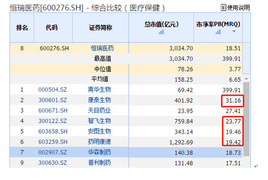Click the scrollbar up arrow
The image size is (268, 180).
click(246, 78)
